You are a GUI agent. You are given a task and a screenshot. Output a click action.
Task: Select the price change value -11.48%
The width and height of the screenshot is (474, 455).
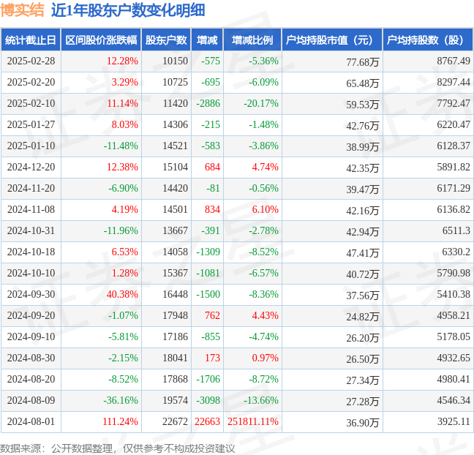click(121, 146)
